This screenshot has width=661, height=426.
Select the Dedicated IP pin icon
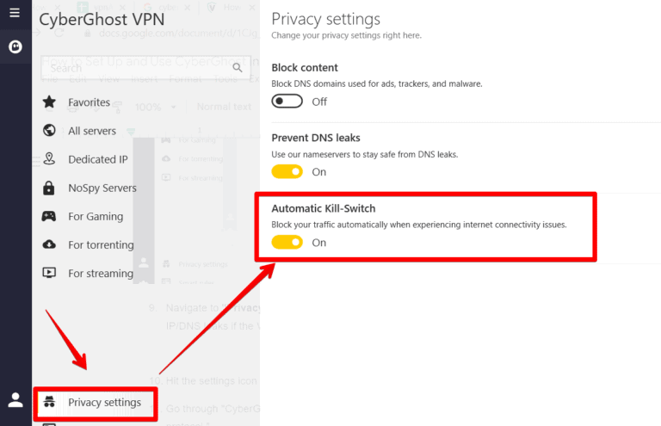point(49,159)
